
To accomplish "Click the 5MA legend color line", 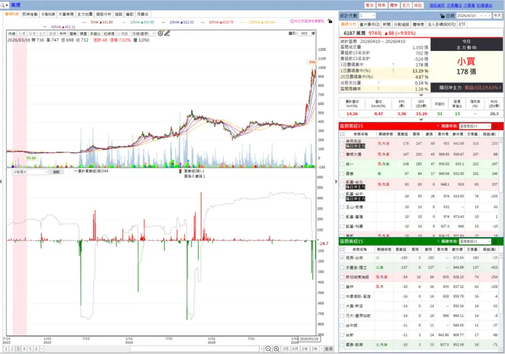I will 85,22.
